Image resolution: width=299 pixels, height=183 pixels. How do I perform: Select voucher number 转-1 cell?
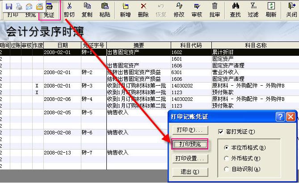point(93,52)
